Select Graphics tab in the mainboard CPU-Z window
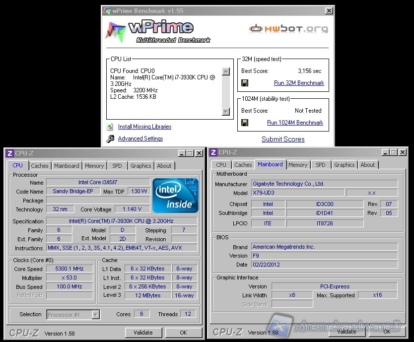The width and height of the screenshot is (414, 342). tap(344, 165)
